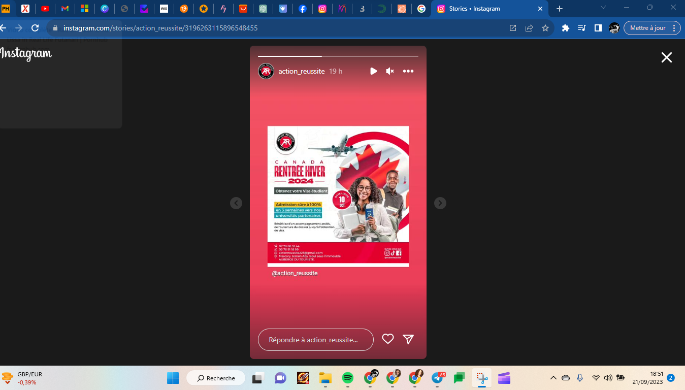Click the story progress bar
Image resolution: width=685 pixels, height=390 pixels.
coord(338,56)
